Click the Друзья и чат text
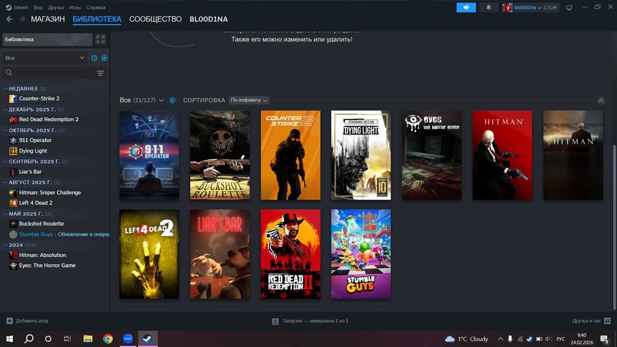The image size is (617, 347). tap(586, 320)
